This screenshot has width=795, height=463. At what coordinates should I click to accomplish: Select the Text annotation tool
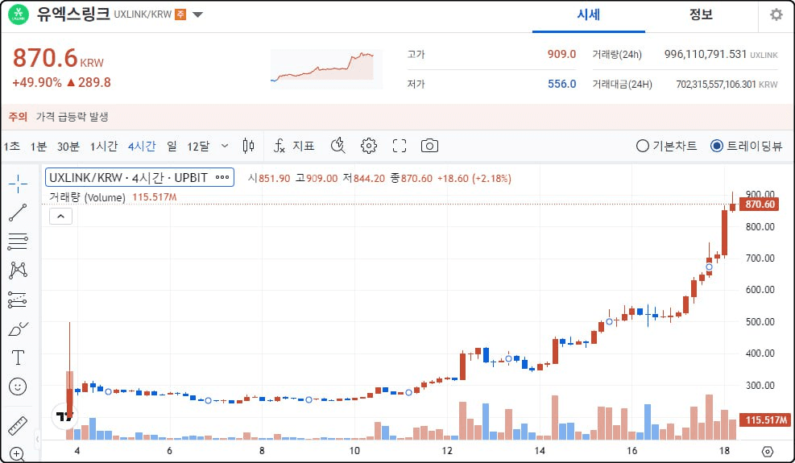click(x=18, y=358)
